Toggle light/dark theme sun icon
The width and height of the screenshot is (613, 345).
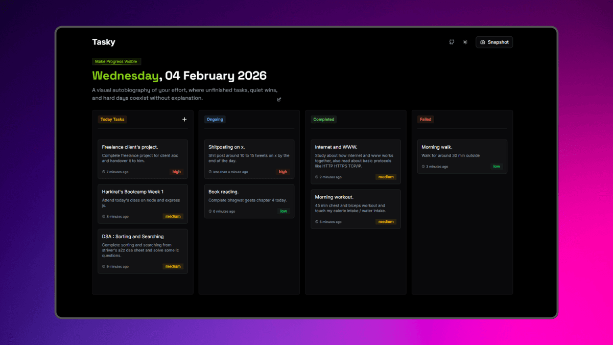[465, 42]
